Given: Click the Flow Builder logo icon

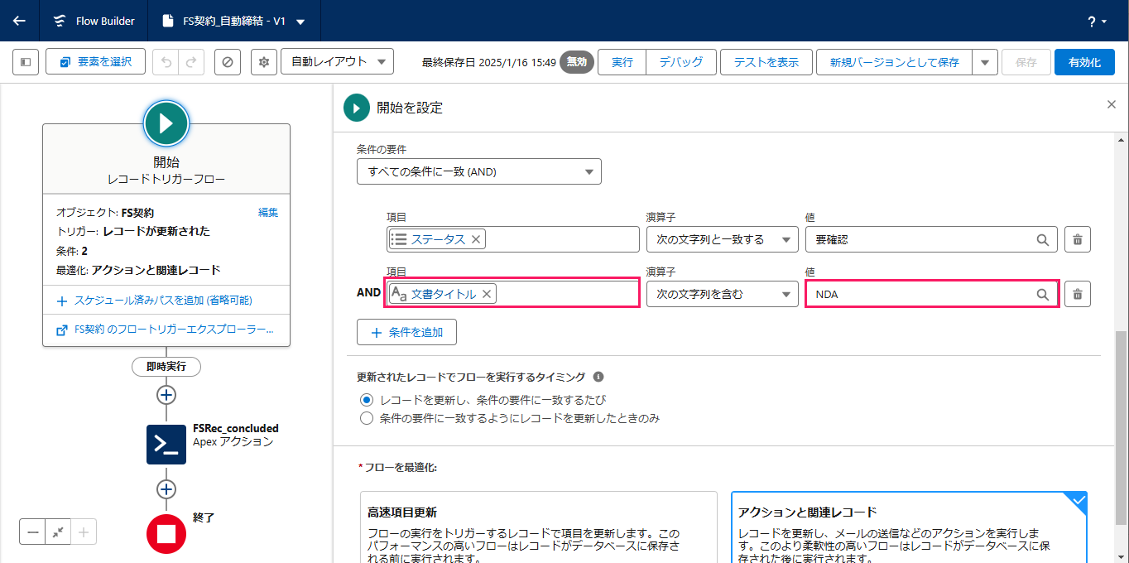Looking at the screenshot, I should [x=60, y=21].
